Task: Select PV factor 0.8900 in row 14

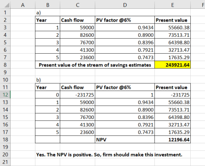Action: 125,109
